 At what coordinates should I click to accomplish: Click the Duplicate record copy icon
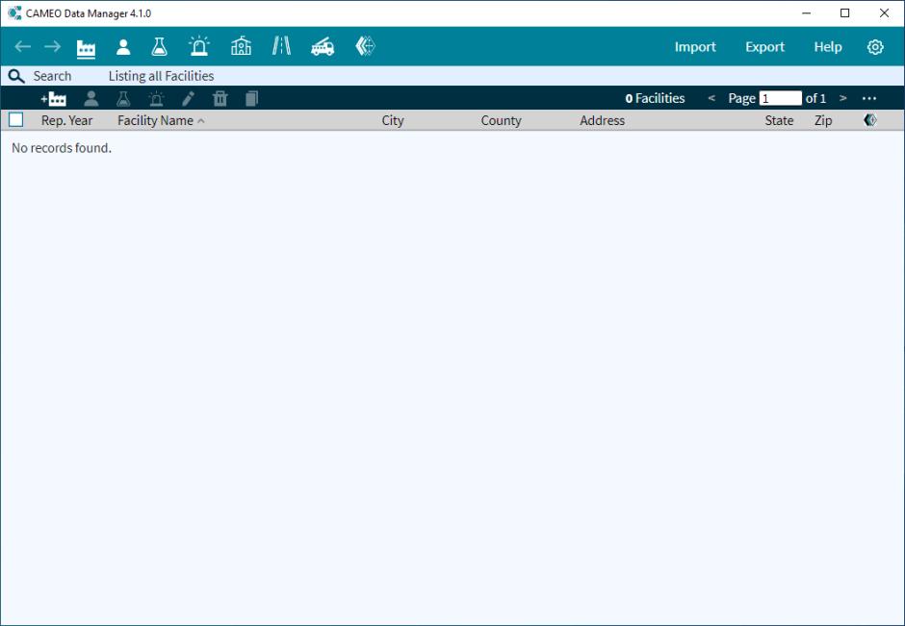point(251,99)
